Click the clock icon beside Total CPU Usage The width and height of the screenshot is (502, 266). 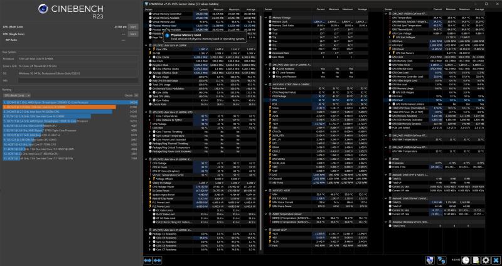[x=150, y=85]
